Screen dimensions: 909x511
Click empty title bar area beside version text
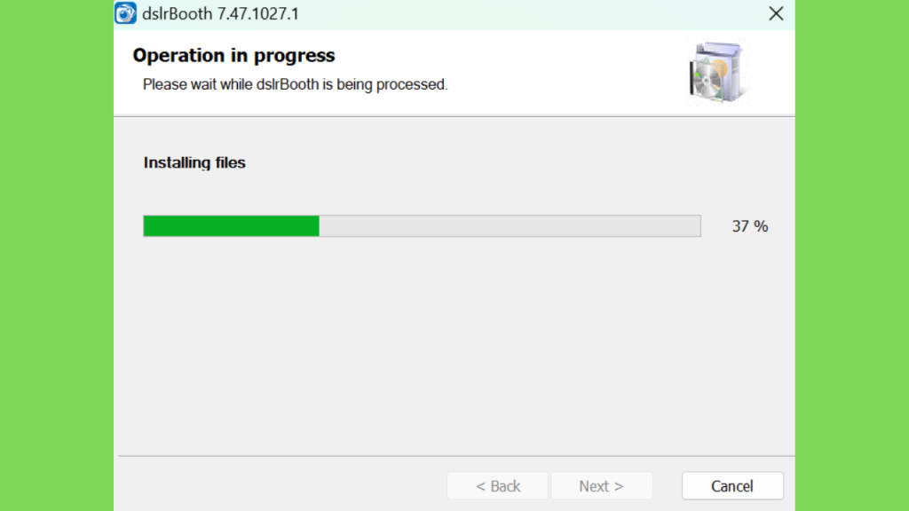(x=522, y=14)
